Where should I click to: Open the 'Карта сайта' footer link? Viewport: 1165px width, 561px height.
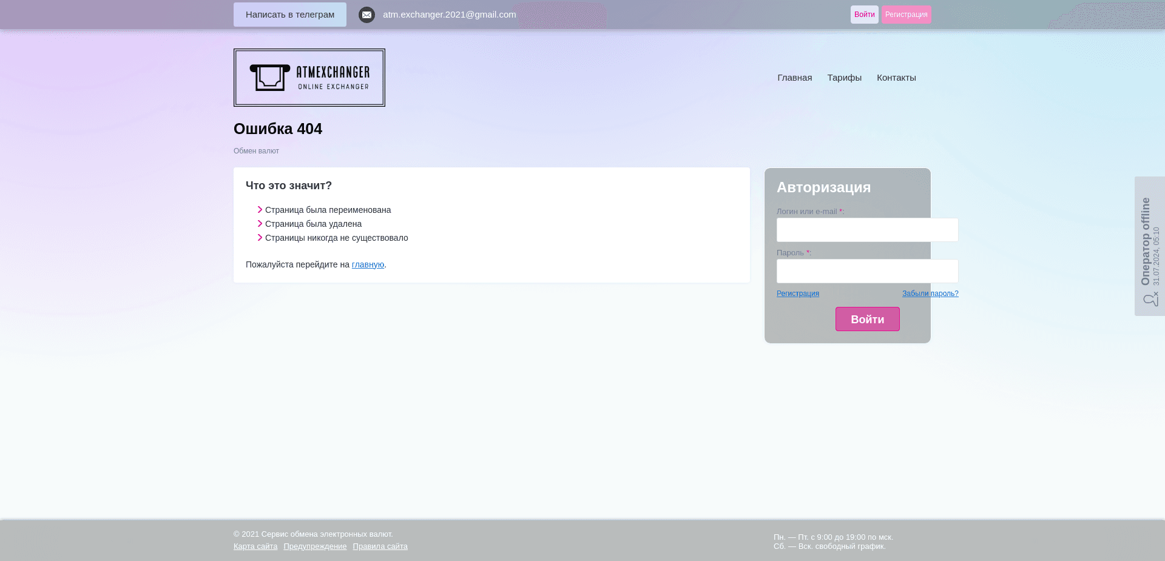point(255,546)
